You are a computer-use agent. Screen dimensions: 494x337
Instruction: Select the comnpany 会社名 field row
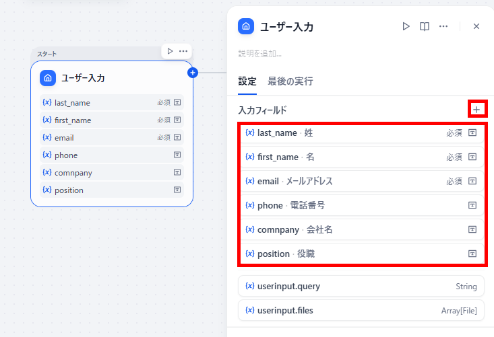coord(361,229)
